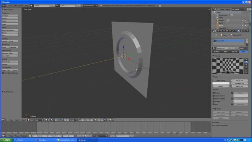Enable the Vertex Normal halo option

click(214, 96)
